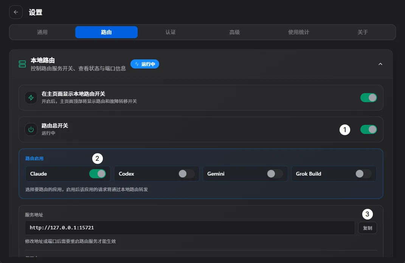Screen dimensions: 405x263
Task: Switch to the 使用统计 tab
Action: (299, 32)
